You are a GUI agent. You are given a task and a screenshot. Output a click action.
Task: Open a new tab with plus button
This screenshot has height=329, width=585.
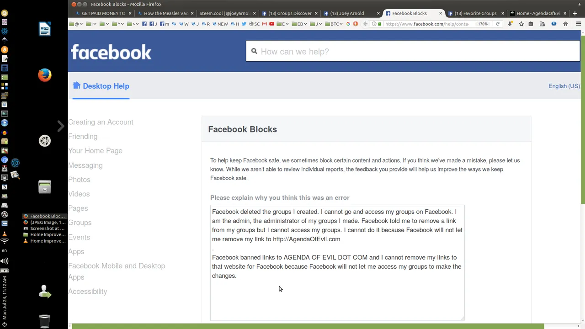click(575, 13)
